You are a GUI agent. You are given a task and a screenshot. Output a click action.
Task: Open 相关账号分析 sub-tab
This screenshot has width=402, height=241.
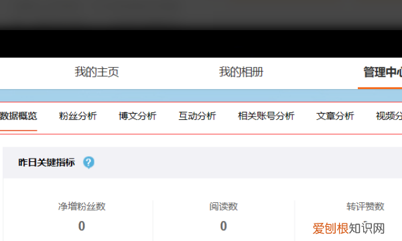click(266, 116)
